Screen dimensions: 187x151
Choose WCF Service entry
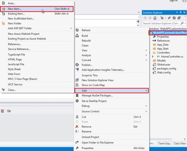pos(37,85)
